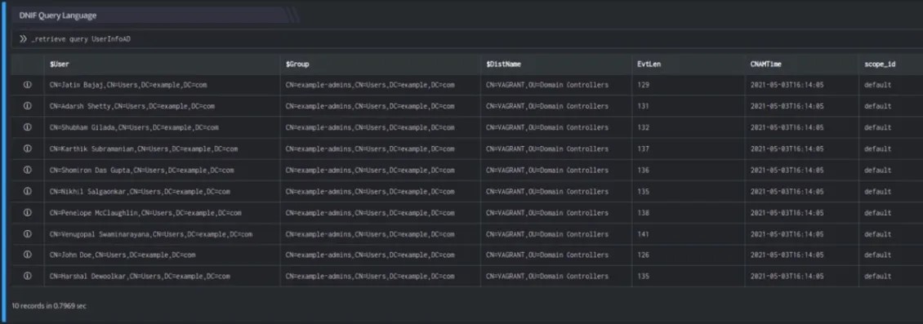Viewport: 923px width, 324px height.
Task: Select the CN=Shubham Gilada user cell
Action: point(162,127)
